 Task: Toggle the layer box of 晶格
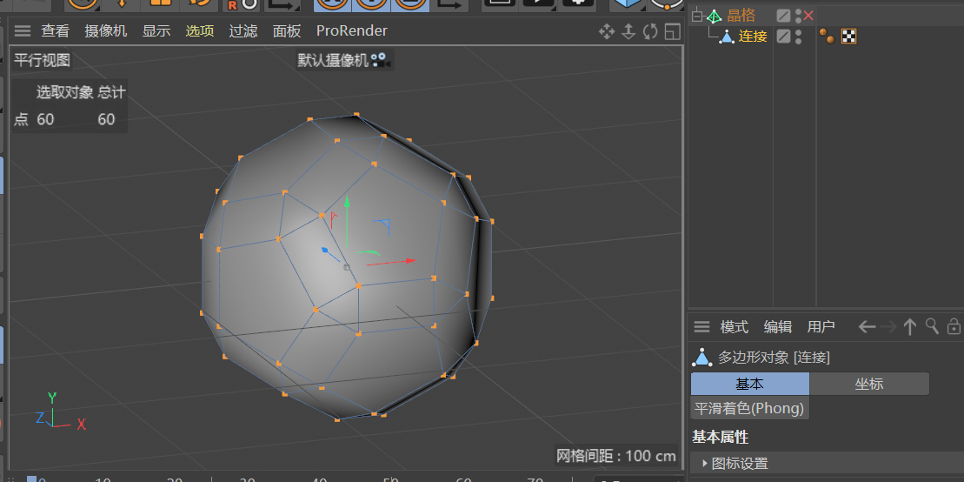coord(782,16)
